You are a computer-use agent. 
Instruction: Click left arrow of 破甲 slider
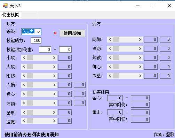[x=24, y=113]
